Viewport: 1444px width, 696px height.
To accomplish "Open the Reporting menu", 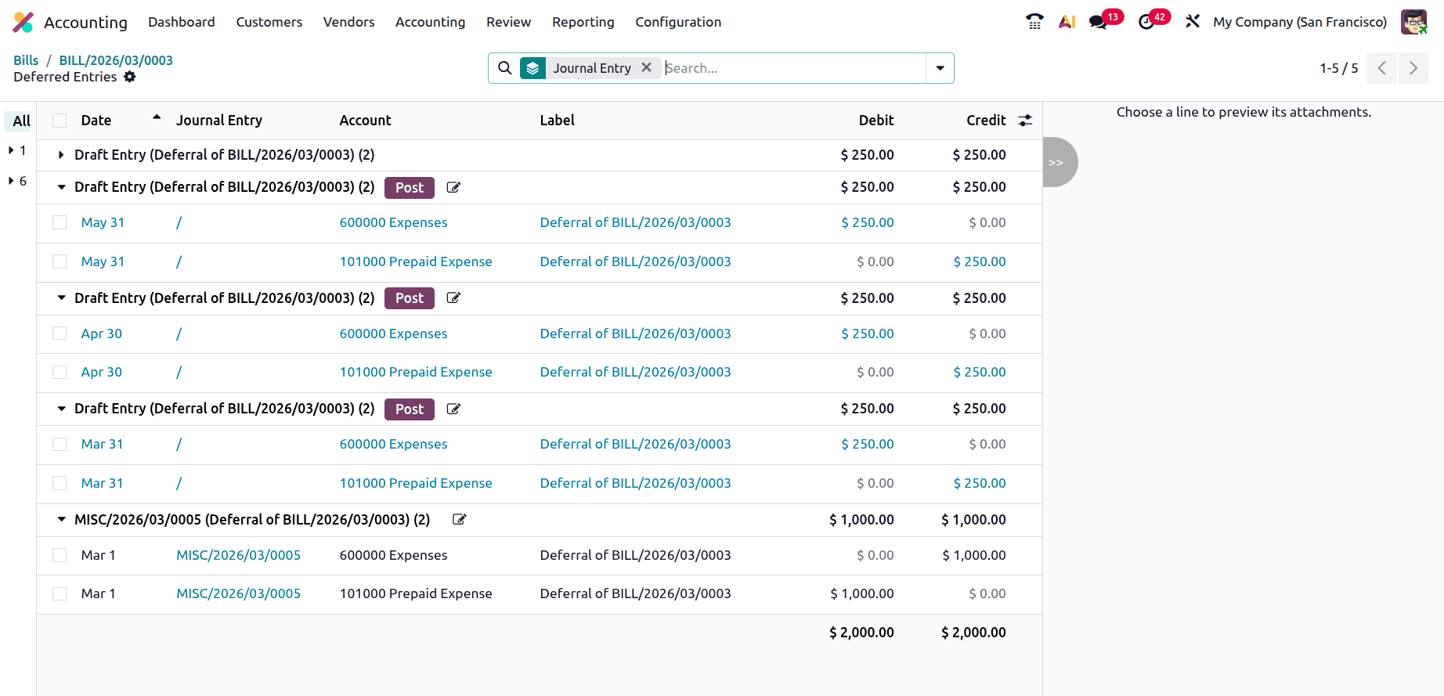I will 583,22.
